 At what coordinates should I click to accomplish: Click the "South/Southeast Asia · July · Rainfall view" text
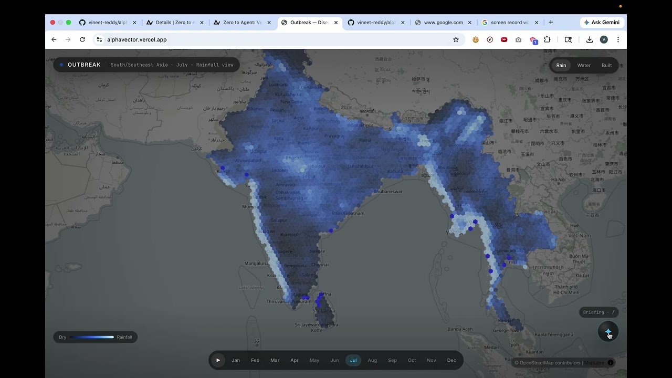(x=172, y=65)
